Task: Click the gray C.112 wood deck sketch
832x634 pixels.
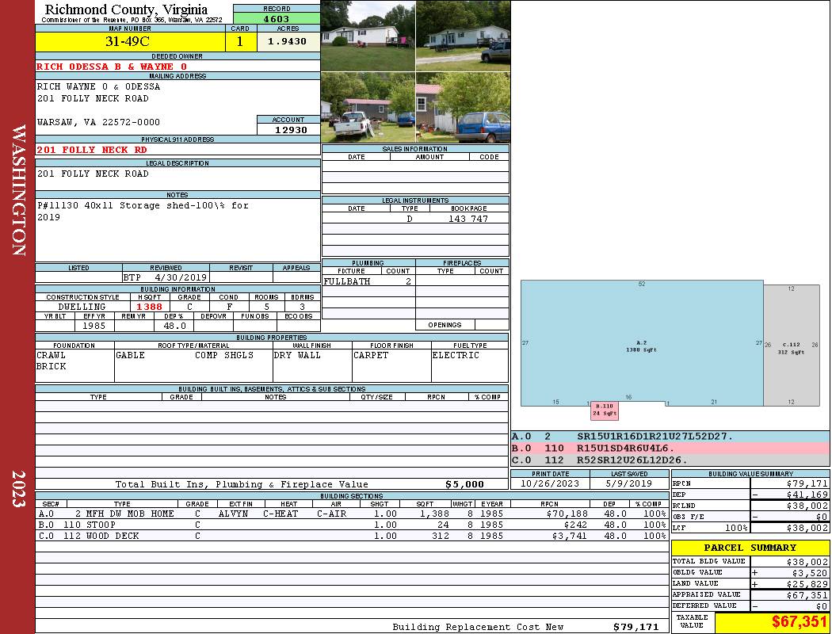Action: tap(791, 345)
